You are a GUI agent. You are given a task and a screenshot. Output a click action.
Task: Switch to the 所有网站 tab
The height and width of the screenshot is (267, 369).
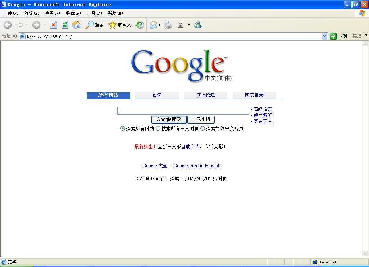[x=108, y=95]
